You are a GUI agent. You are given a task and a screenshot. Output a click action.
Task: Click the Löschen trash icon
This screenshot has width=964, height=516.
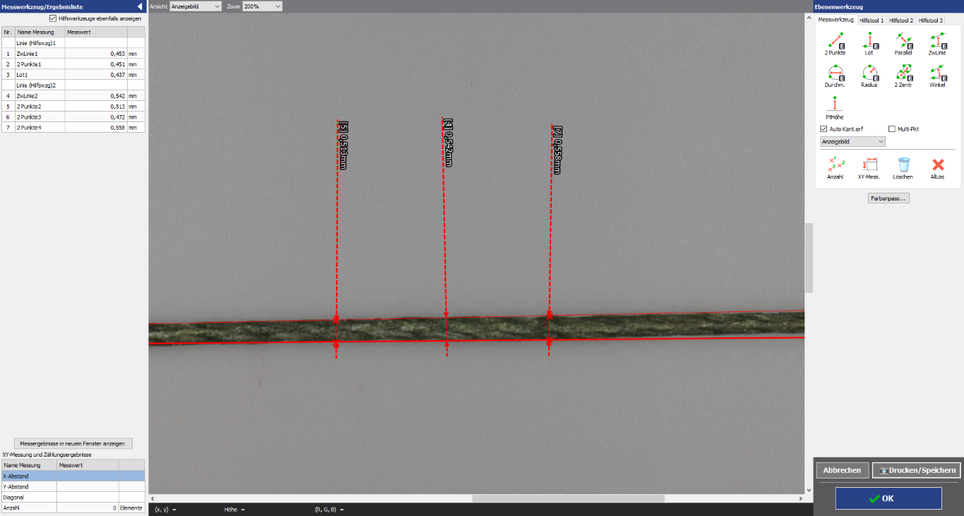click(x=903, y=166)
